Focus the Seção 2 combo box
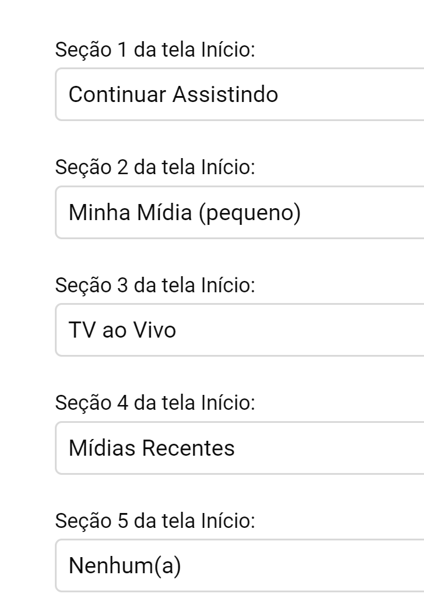The width and height of the screenshot is (424, 612). pyautogui.click(x=239, y=212)
